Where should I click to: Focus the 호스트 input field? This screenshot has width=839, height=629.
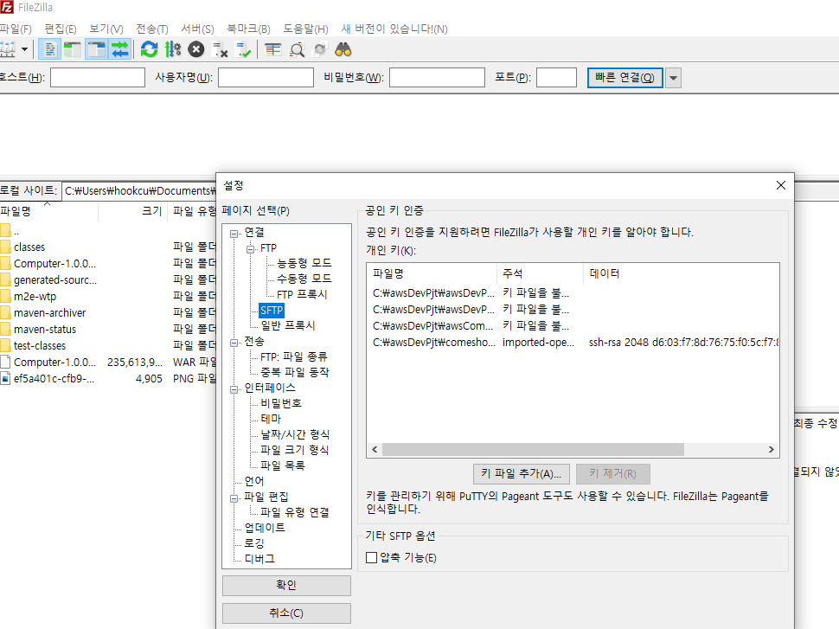(x=98, y=78)
